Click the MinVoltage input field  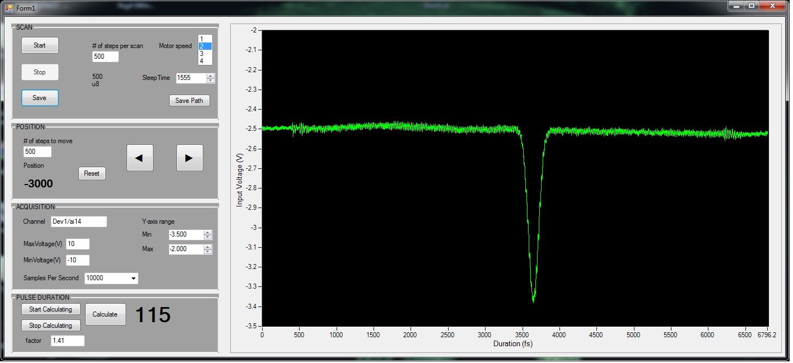[x=78, y=260]
